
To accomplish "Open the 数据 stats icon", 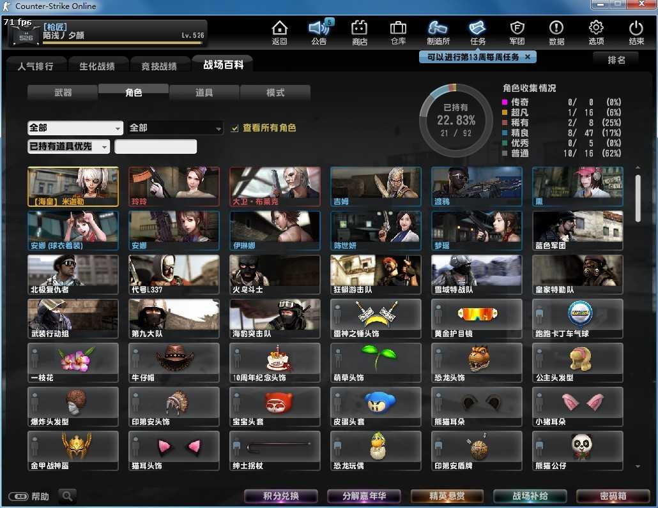I will [556, 33].
